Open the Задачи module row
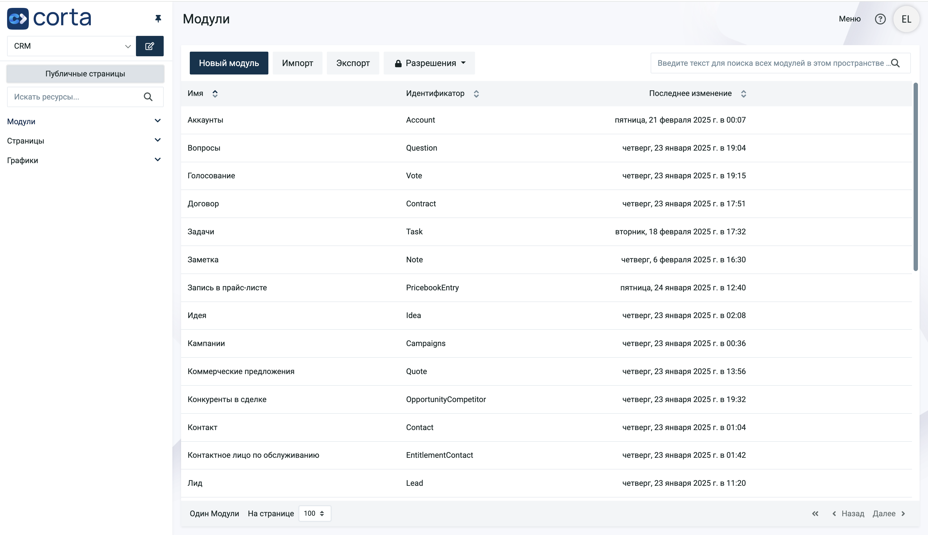Image resolution: width=928 pixels, height=535 pixels. pos(546,232)
